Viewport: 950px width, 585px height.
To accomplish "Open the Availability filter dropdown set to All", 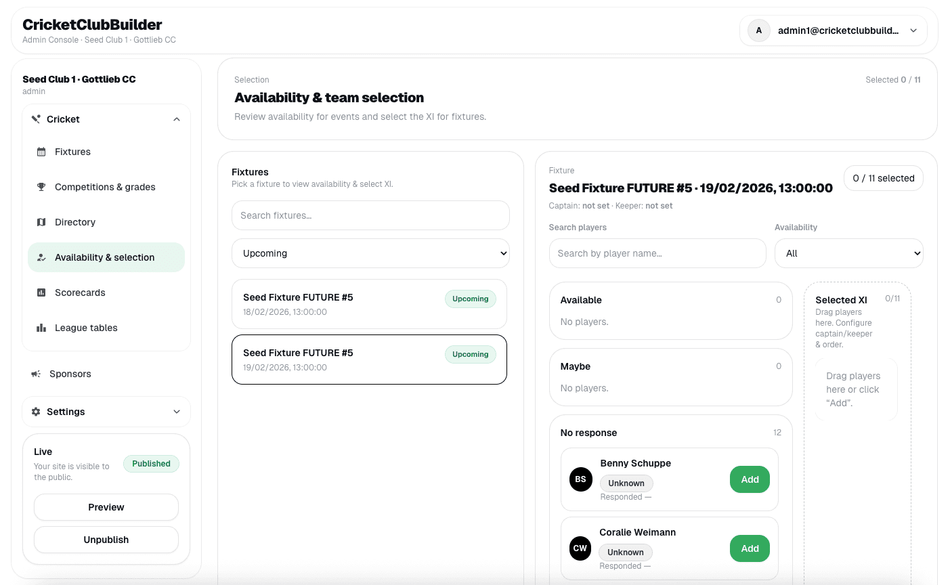I will tap(848, 253).
